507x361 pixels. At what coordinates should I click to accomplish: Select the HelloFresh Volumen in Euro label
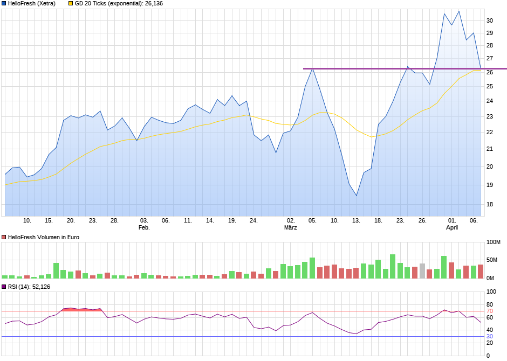44,237
